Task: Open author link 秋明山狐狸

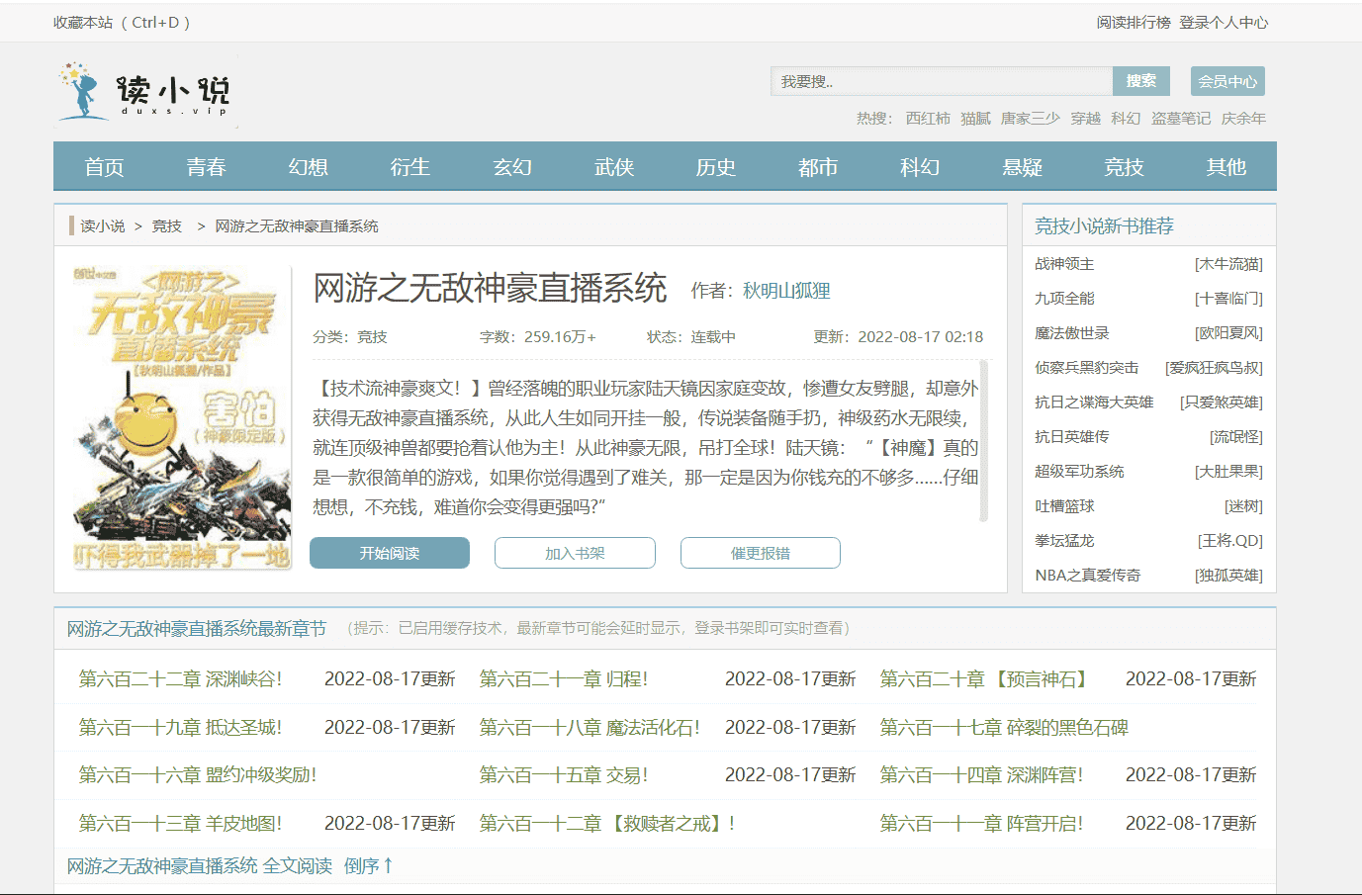Action: 786,291
